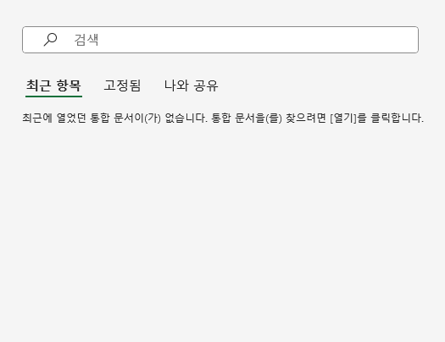
Task: Click inside the 검색 search field
Action: pyautogui.click(x=220, y=40)
